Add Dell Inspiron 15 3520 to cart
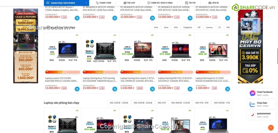This screenshot has height=133, width=278. pyautogui.click(x=228, y=89)
